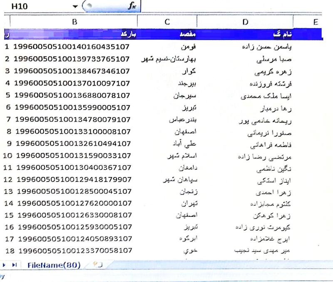Screen dimensions: 333x282
Task: Click barcode 199600505100133100008107
Action: (x=73, y=131)
